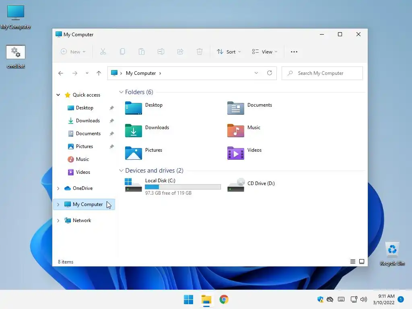Screen dimensions: 412x309
Task: Open recent locations dropdown chevron
Action: pyautogui.click(x=87, y=73)
